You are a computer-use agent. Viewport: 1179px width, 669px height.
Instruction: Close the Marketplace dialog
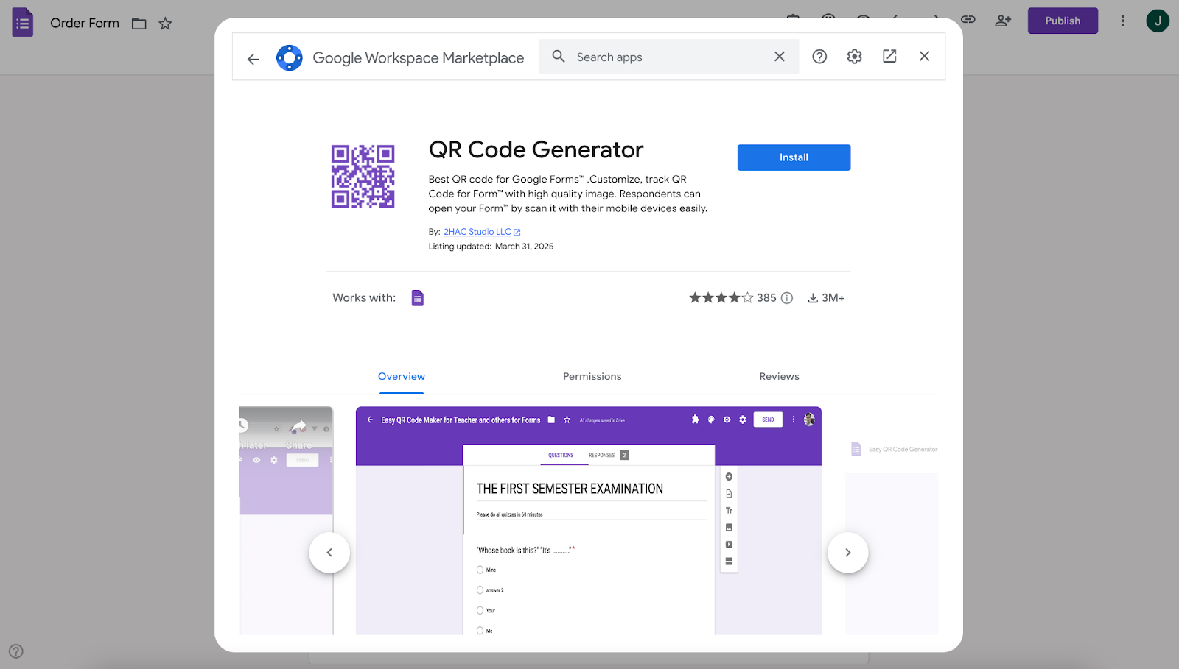coord(925,57)
